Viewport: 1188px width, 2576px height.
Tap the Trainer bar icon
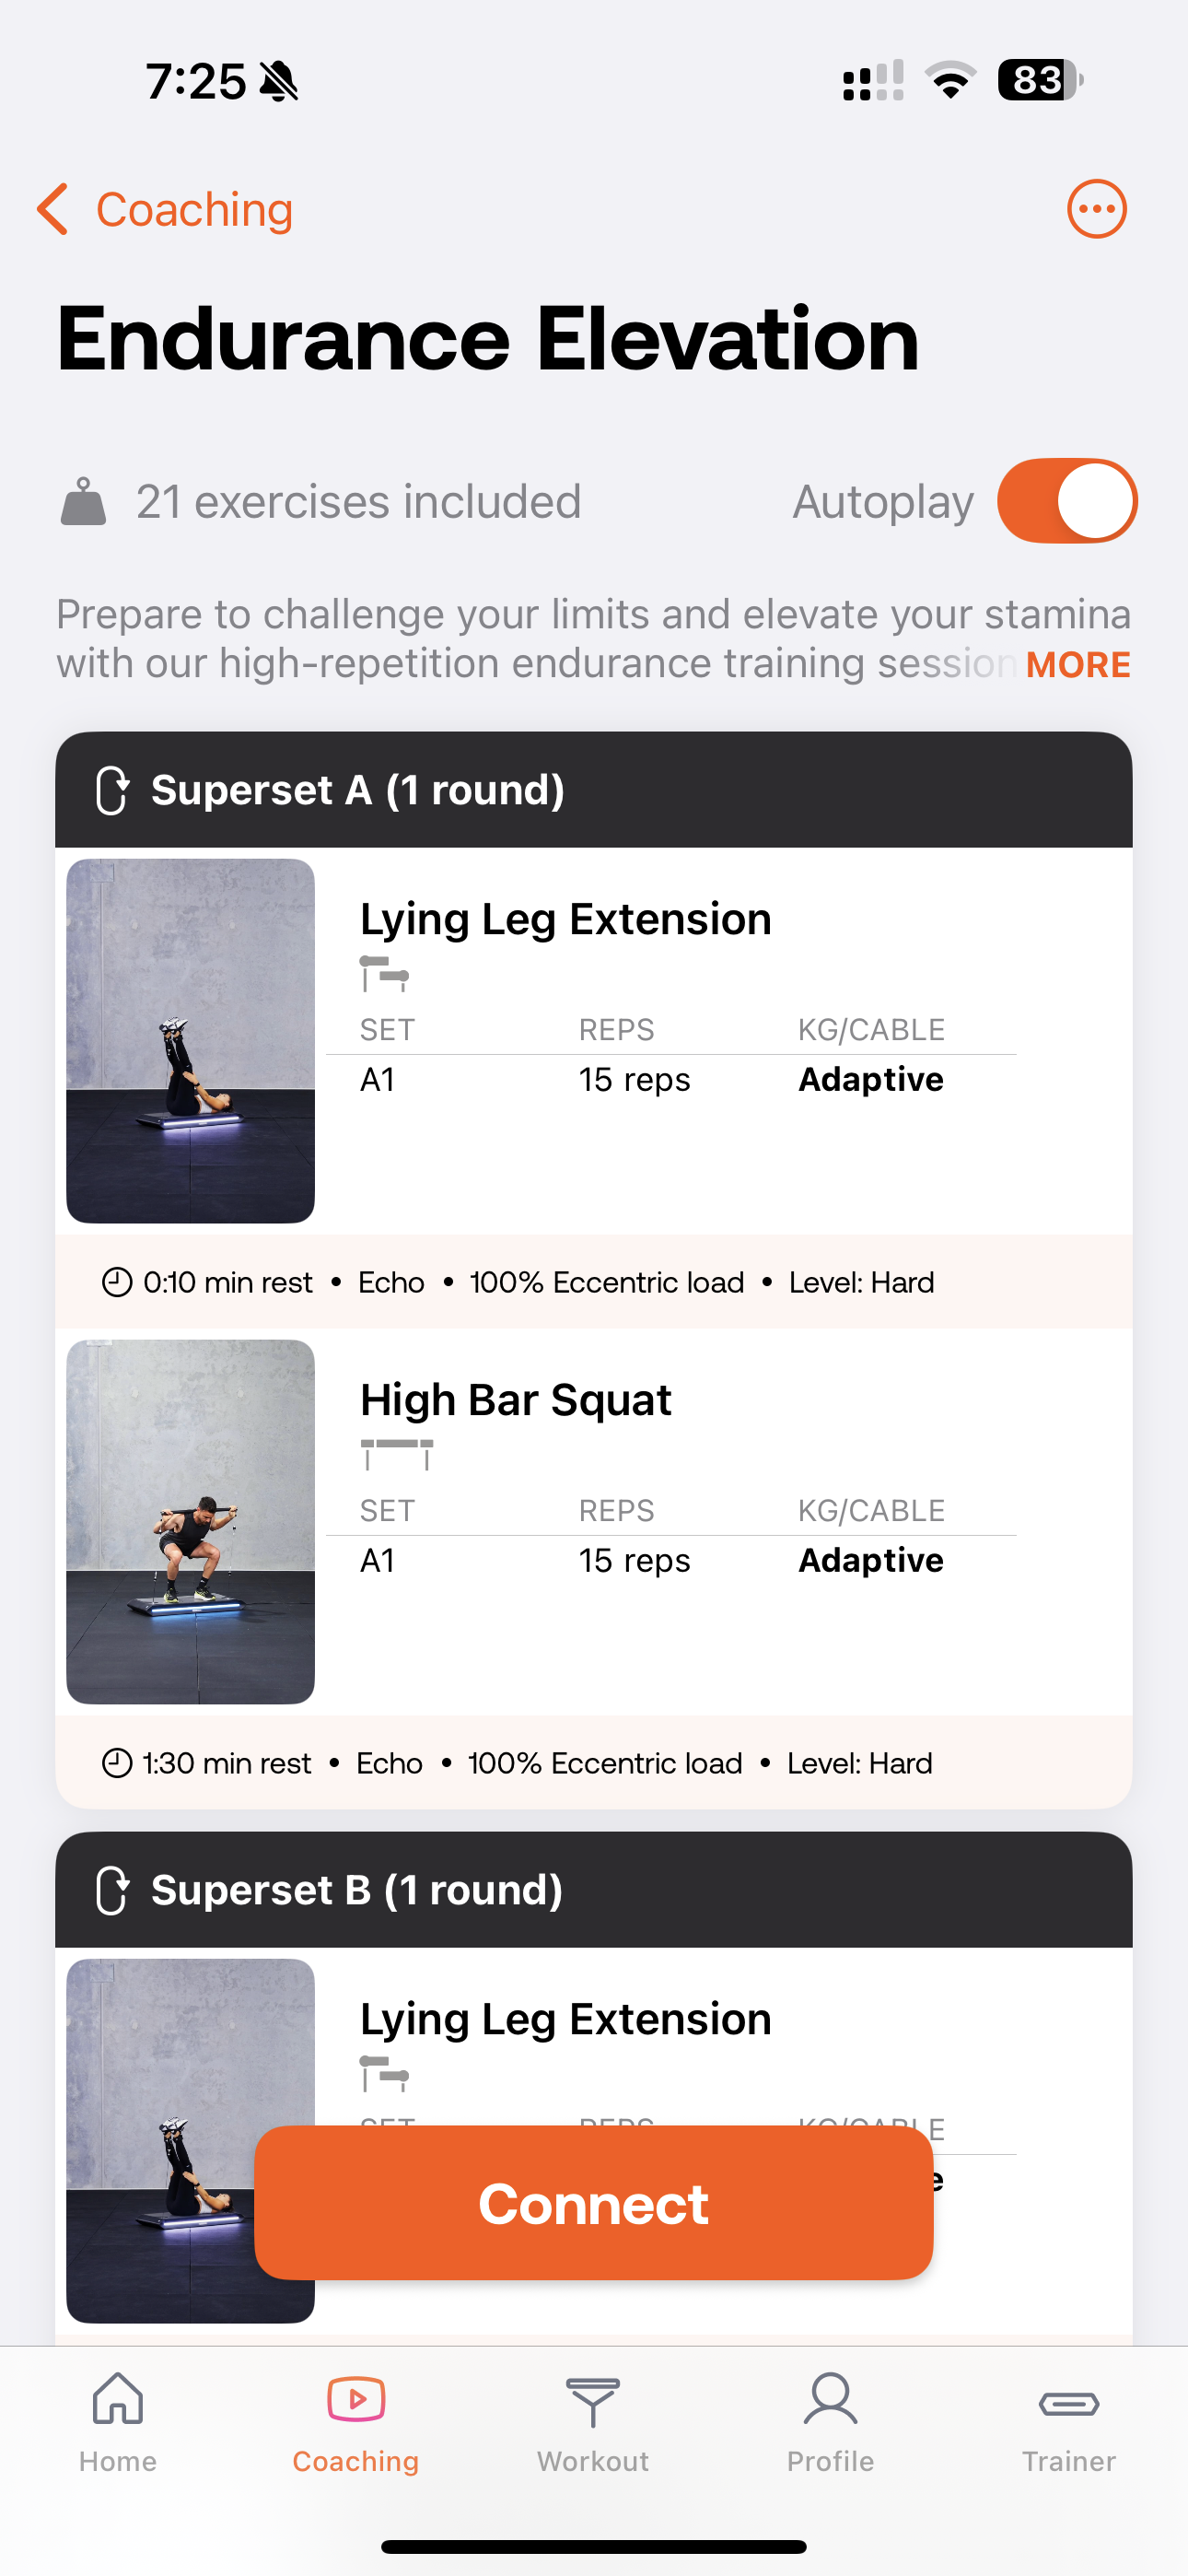[1069, 2403]
